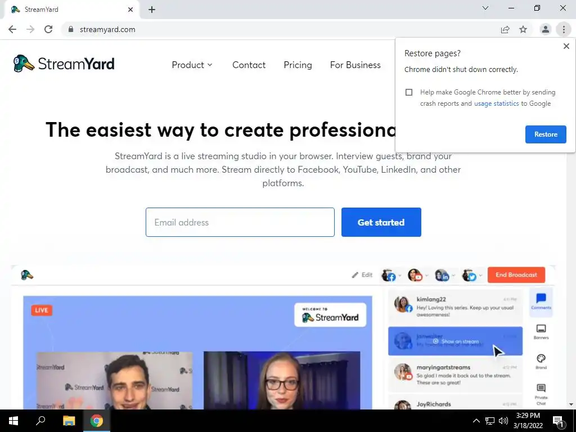576x432 pixels.
Task: Open a new tab with plus icon
Action: (x=152, y=10)
